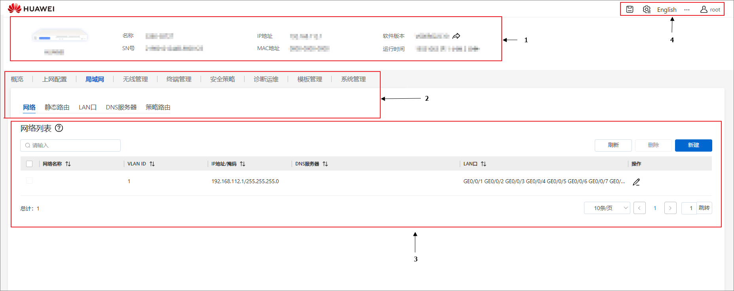734x291 pixels.
Task: Open the 模板管理 tab
Action: point(310,79)
